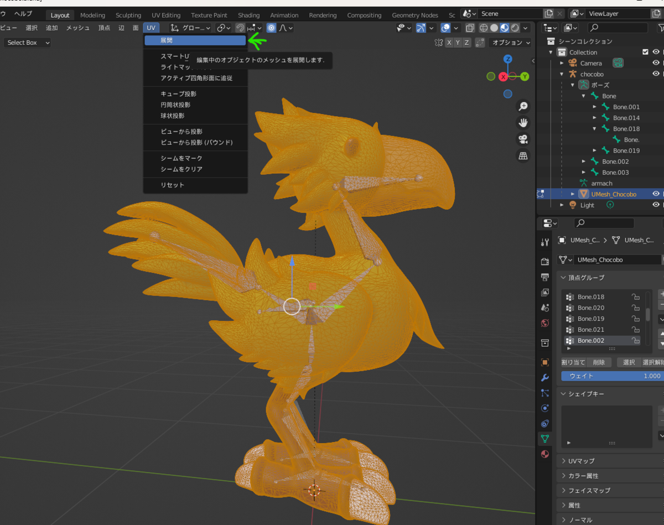
Task: Open the Collection properties tab
Action: [x=545, y=342]
